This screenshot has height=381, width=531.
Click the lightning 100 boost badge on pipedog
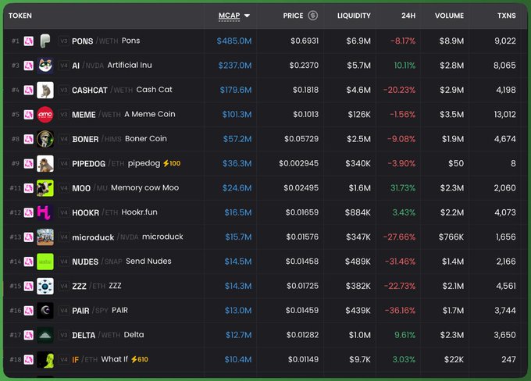tap(172, 164)
